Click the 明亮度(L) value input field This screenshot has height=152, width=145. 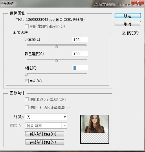point(80,40)
